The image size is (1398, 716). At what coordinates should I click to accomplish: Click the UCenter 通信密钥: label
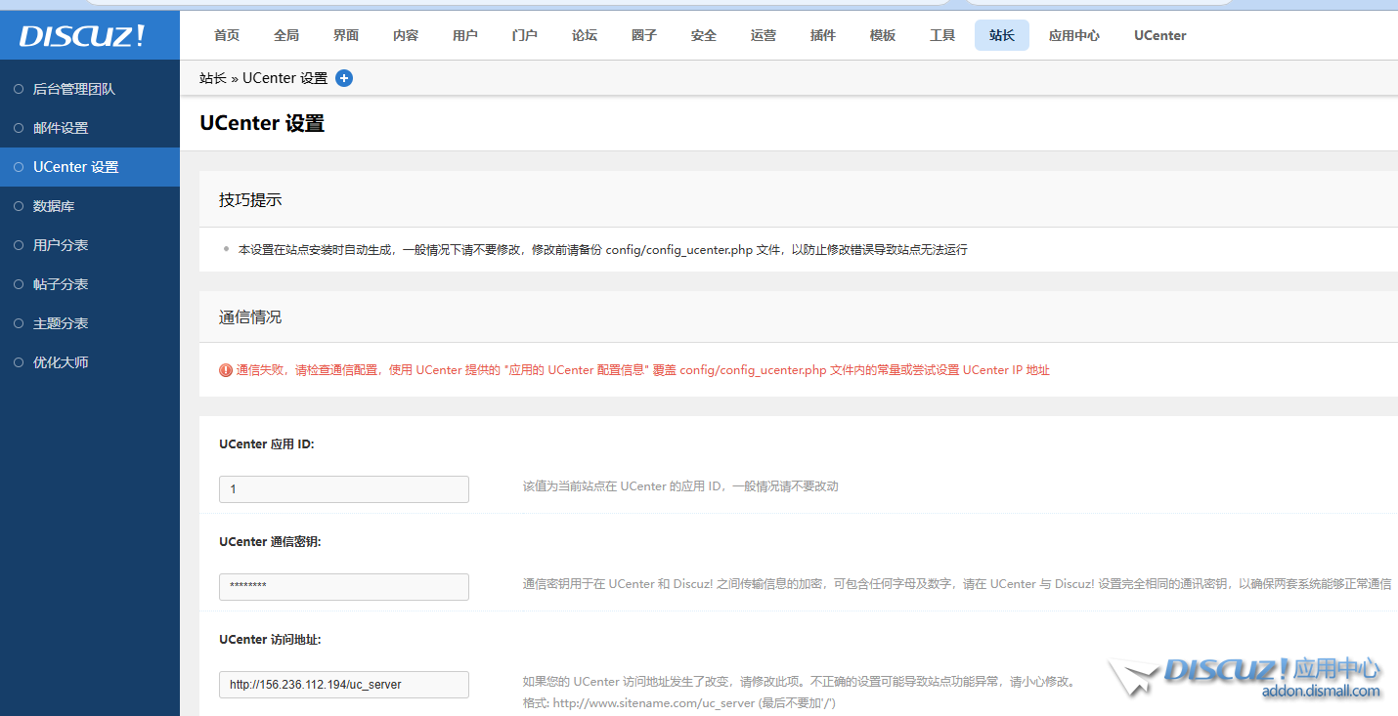(270, 541)
